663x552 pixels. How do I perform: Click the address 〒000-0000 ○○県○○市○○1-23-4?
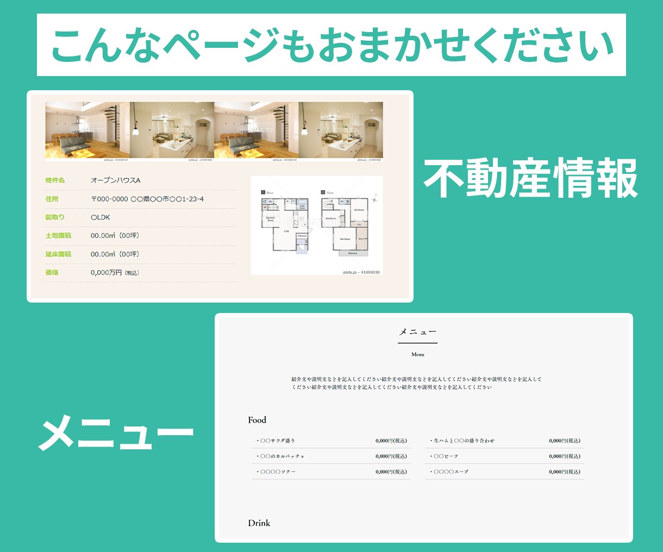(147, 199)
